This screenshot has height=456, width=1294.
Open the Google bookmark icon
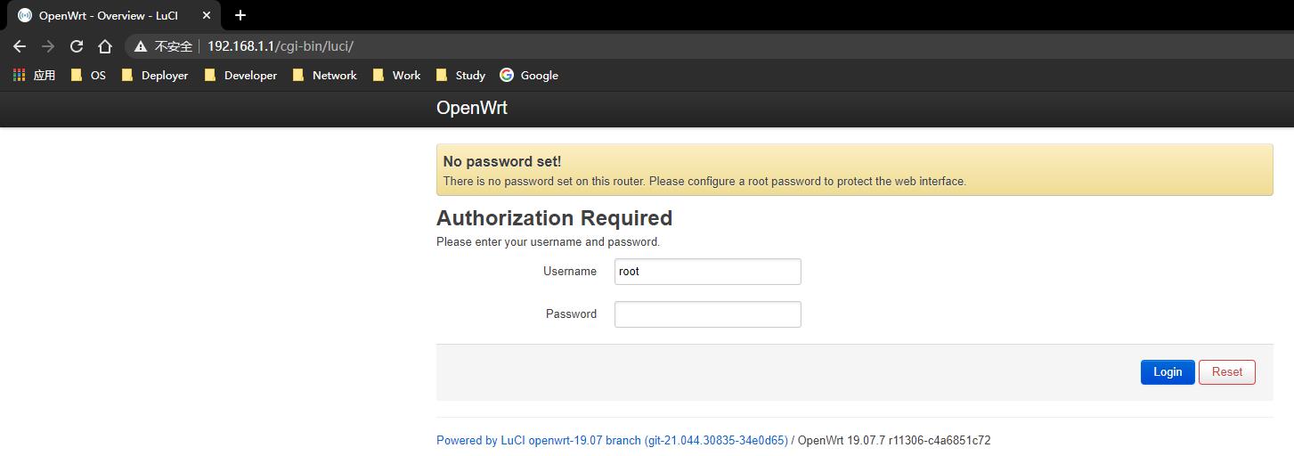pyautogui.click(x=507, y=76)
